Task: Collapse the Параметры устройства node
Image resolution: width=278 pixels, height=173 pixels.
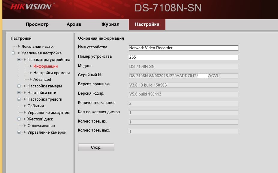Action: [19, 59]
